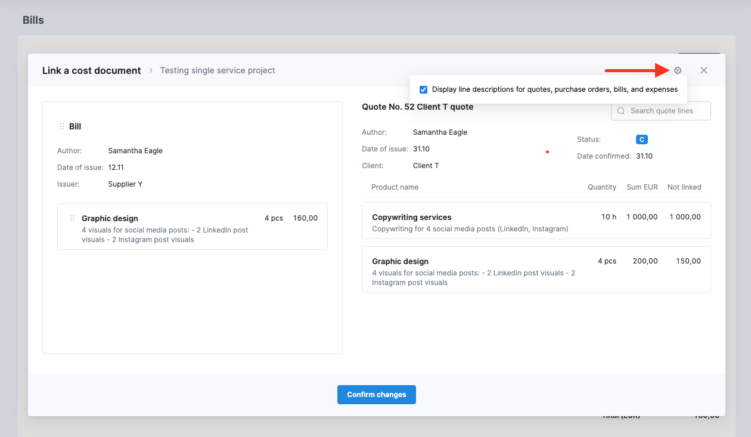Click the Product name column header

point(395,187)
